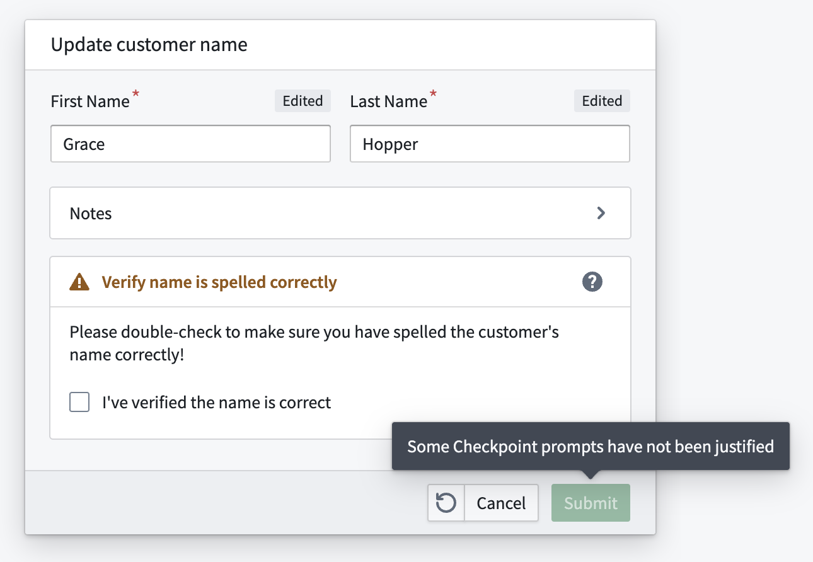
Task: Click the First Name field label
Action: point(90,101)
